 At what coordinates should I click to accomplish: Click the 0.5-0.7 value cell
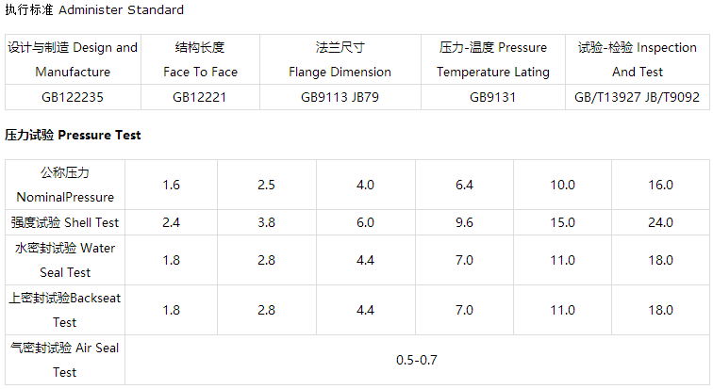click(x=417, y=360)
